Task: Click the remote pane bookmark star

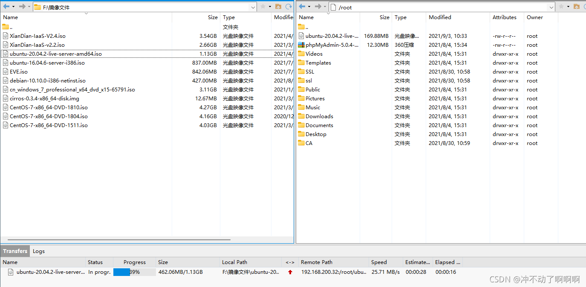Action: point(561,6)
